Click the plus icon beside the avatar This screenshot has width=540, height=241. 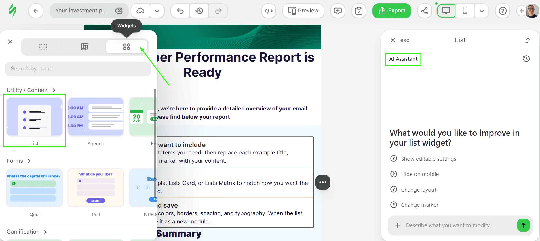click(x=521, y=11)
